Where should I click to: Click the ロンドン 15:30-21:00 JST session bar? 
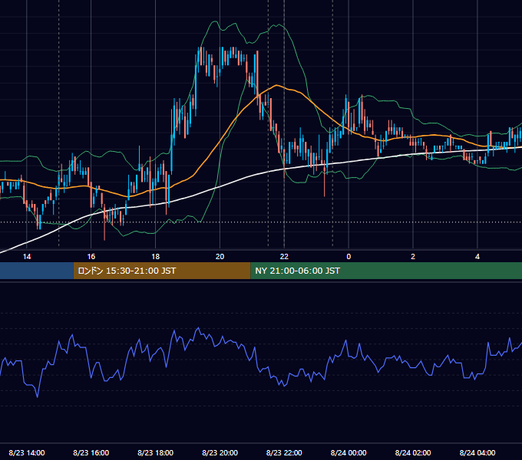162,271
